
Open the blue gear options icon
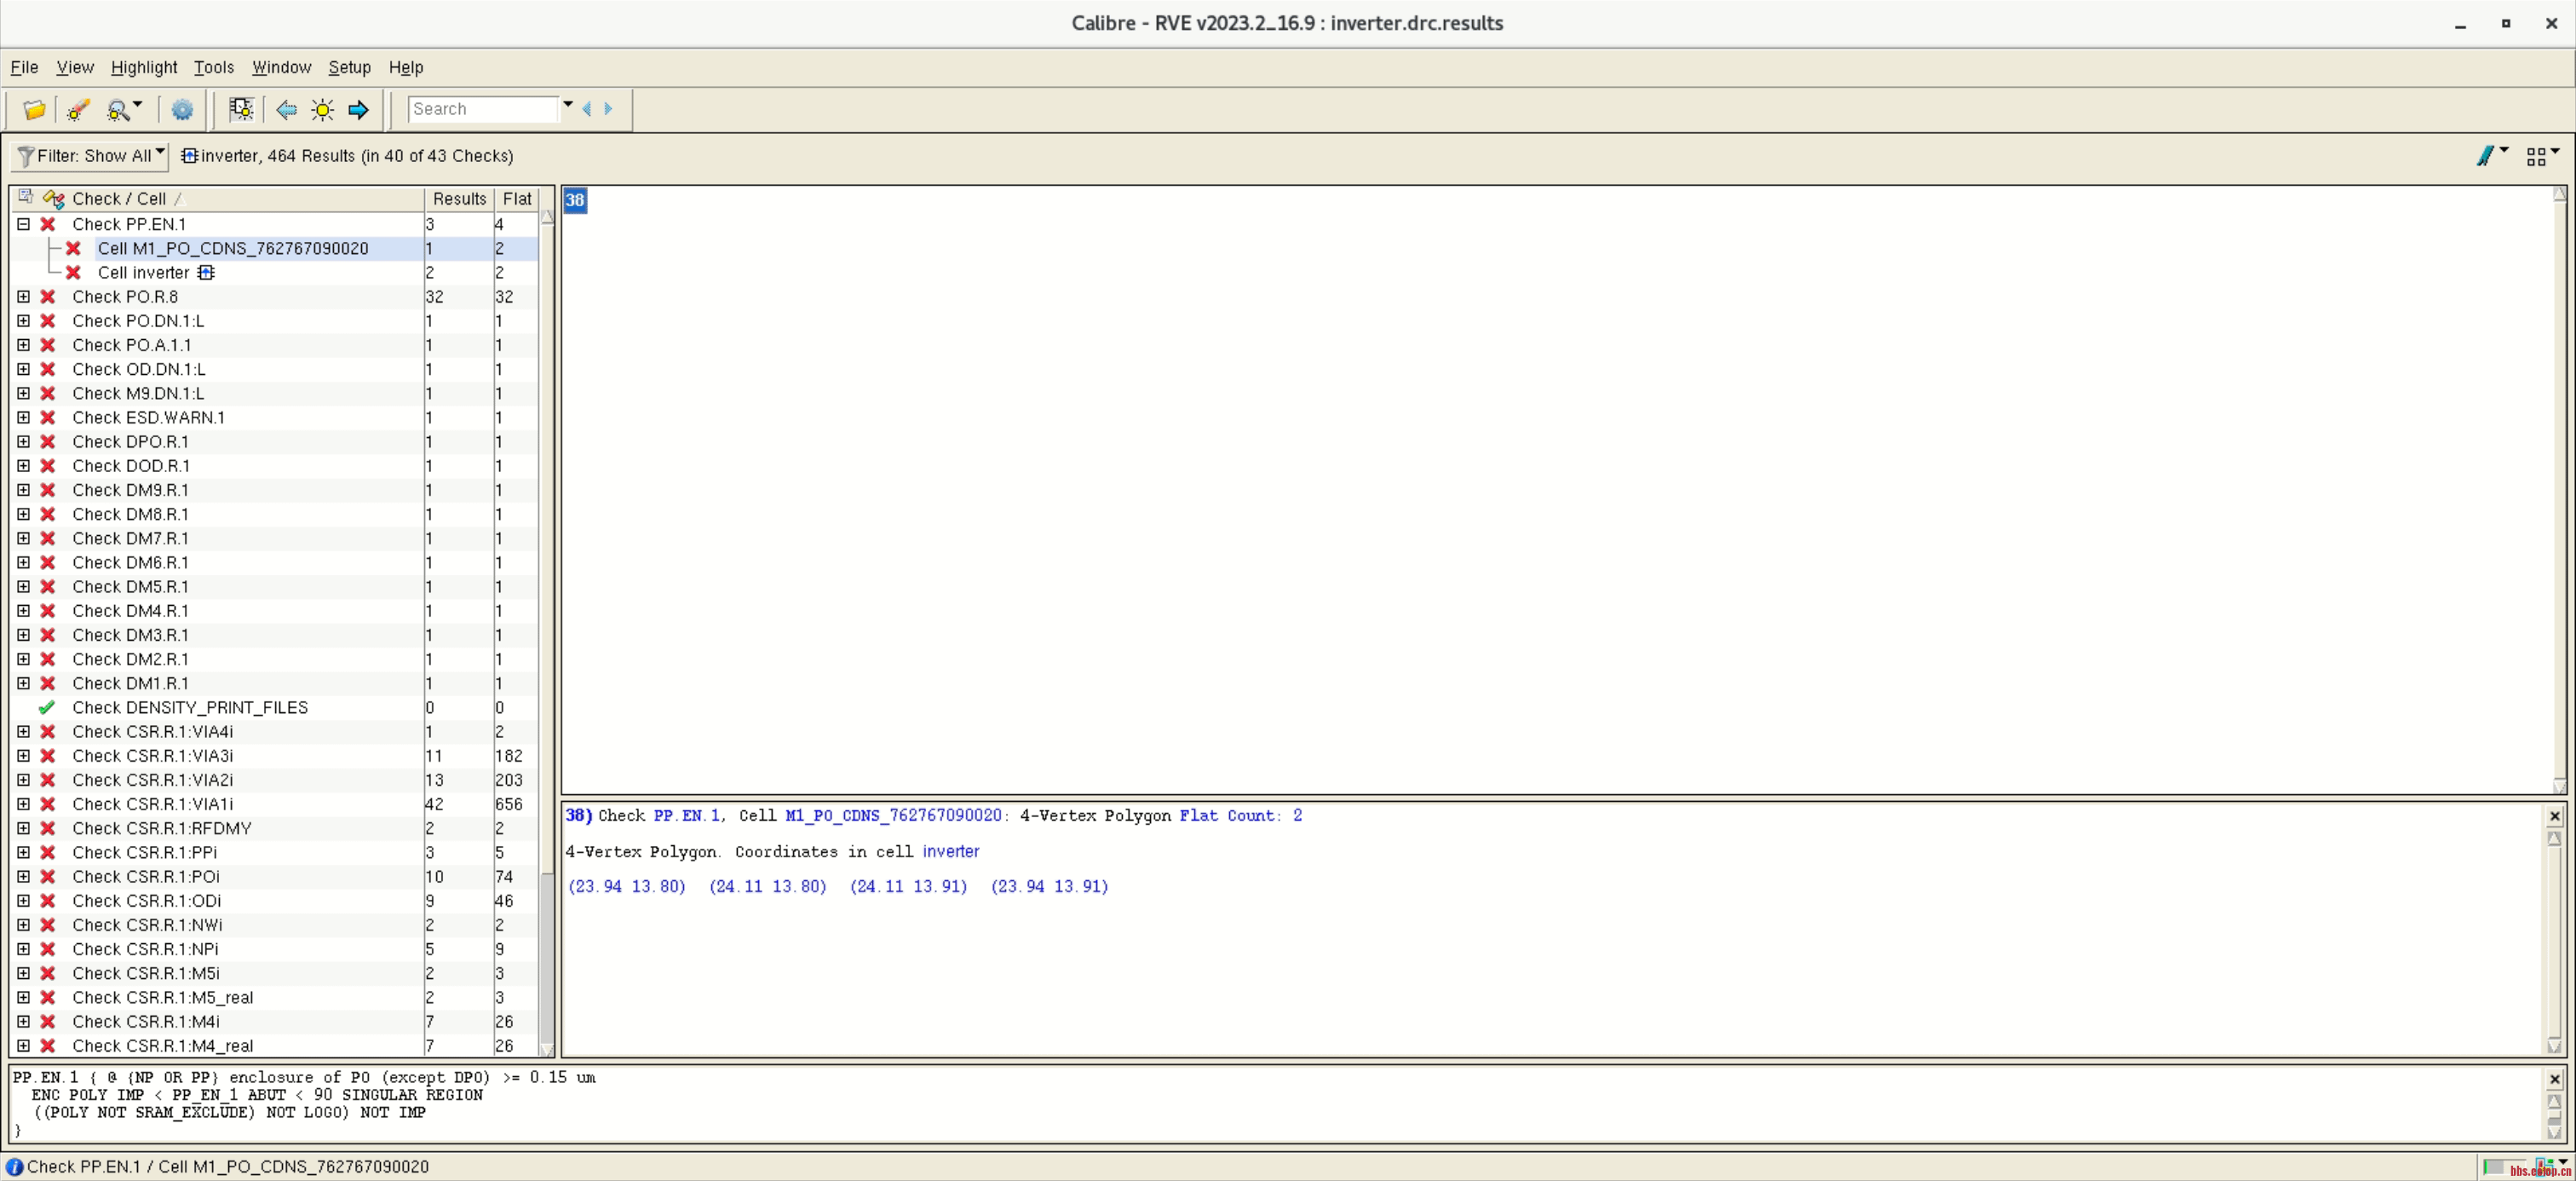tap(182, 109)
